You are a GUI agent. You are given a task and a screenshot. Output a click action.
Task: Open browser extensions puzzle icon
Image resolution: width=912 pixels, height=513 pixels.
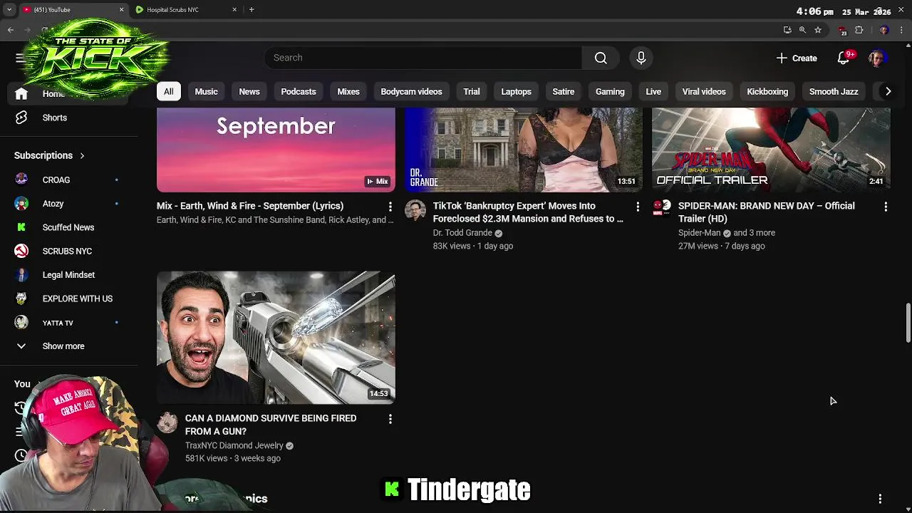coord(859,30)
